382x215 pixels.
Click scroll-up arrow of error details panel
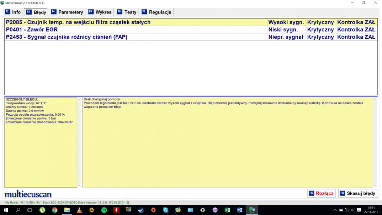[x=79, y=99]
